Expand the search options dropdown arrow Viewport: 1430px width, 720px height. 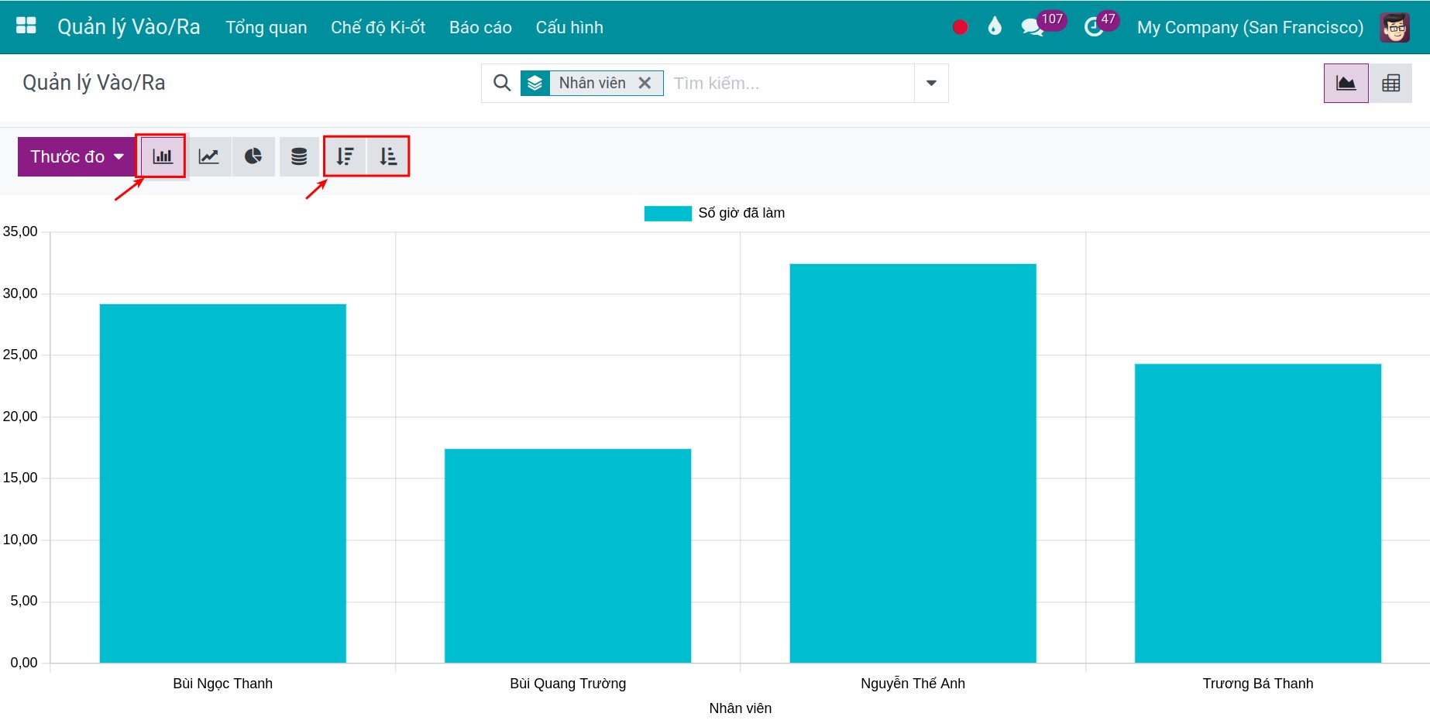(x=931, y=83)
